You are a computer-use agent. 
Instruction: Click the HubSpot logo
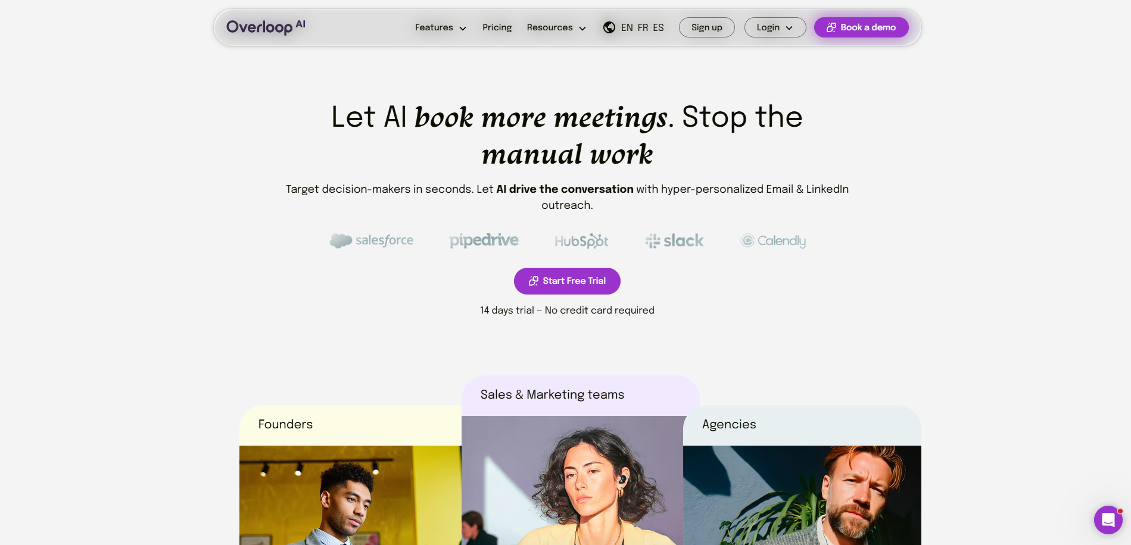click(x=581, y=241)
